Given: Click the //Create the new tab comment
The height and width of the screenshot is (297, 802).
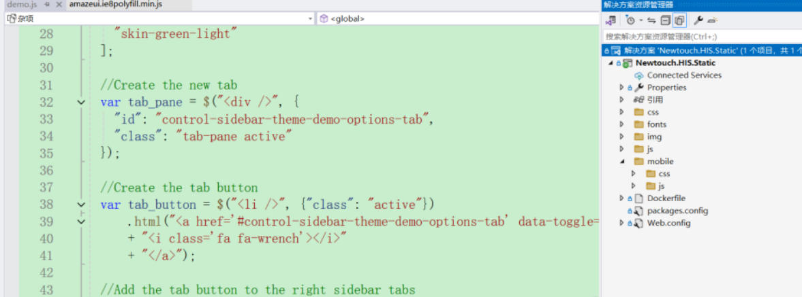Looking at the screenshot, I should [x=169, y=85].
